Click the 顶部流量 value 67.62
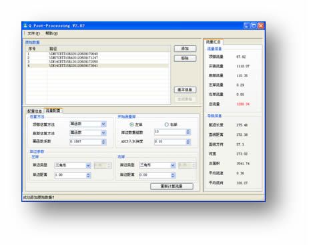Image resolution: width=309 pixels, height=245 pixels. [x=241, y=57]
